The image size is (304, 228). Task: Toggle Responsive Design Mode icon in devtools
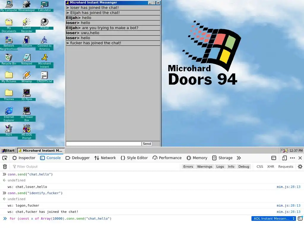click(x=284, y=158)
